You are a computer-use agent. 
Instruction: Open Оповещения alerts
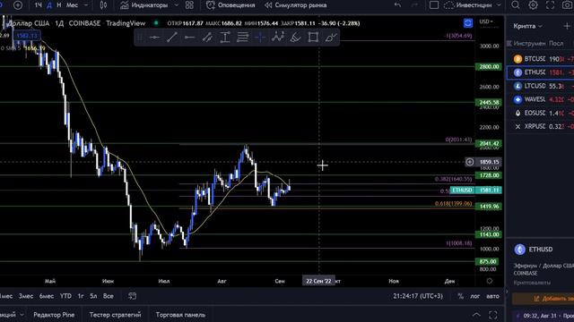230,5
